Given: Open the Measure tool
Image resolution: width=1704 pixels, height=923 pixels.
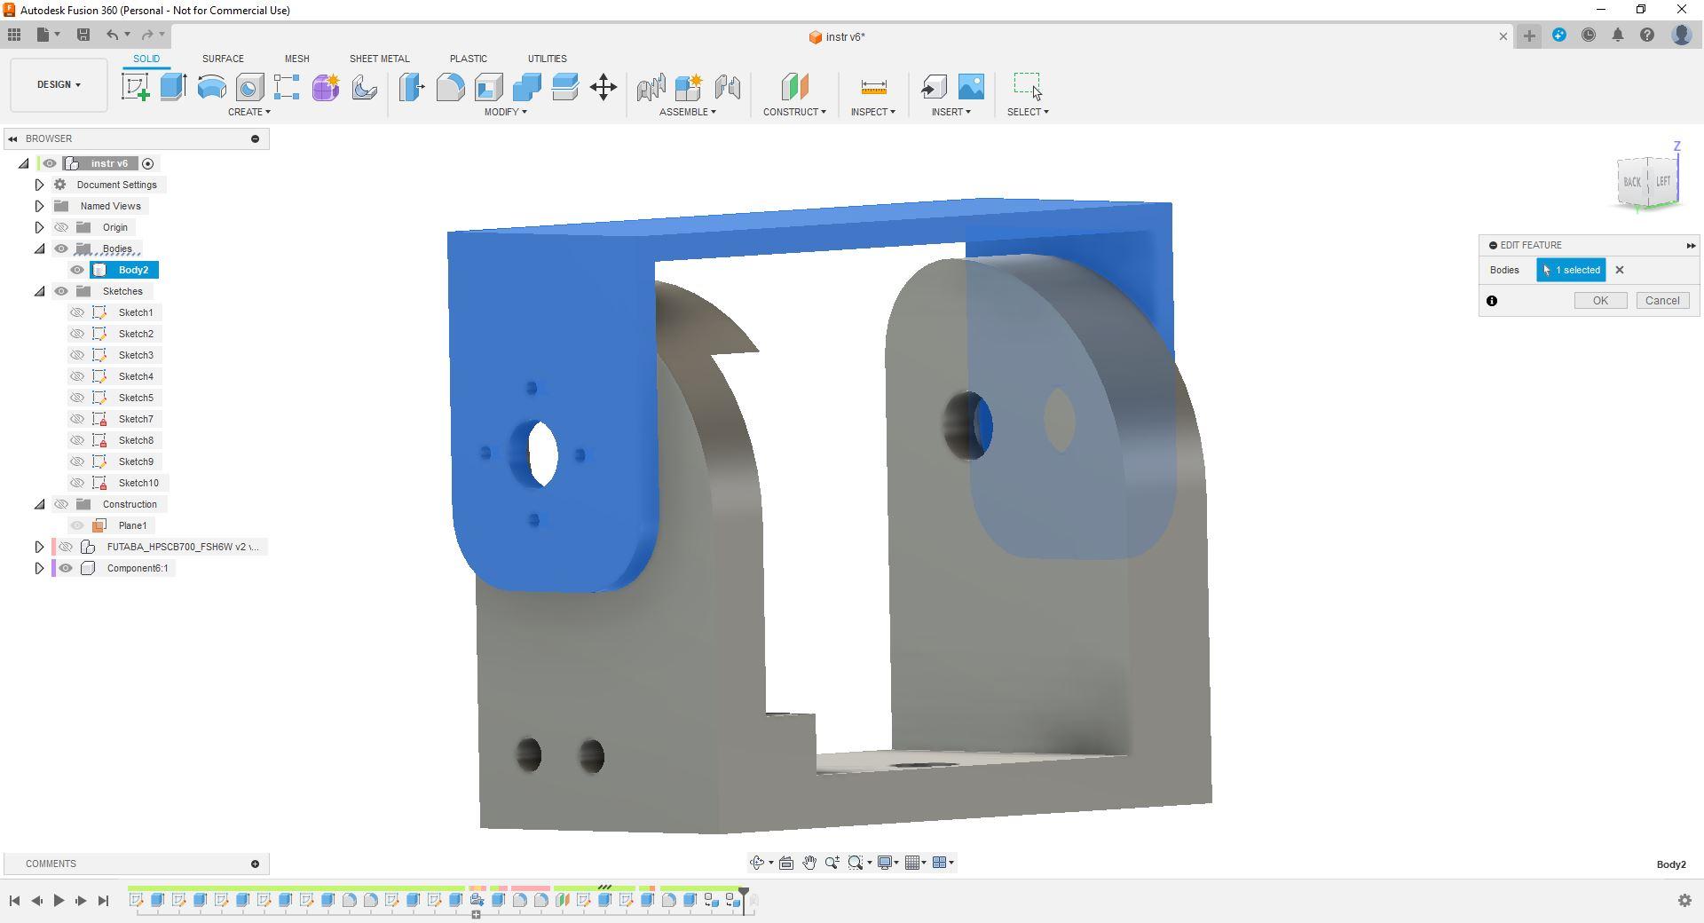Looking at the screenshot, I should (x=873, y=87).
